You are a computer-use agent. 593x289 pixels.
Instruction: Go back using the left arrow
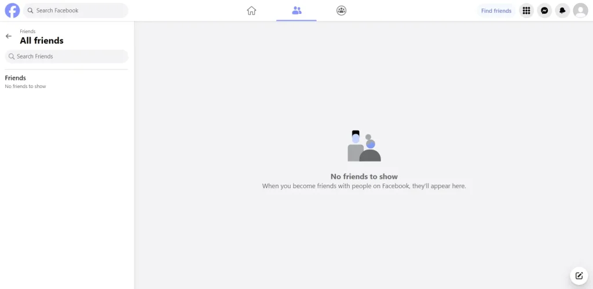(9, 36)
